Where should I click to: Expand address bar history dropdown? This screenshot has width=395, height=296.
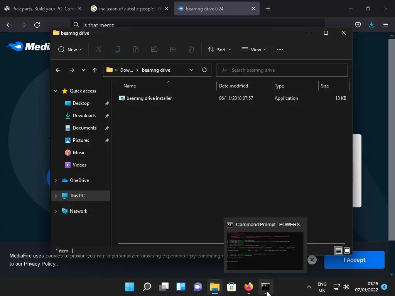(192, 70)
